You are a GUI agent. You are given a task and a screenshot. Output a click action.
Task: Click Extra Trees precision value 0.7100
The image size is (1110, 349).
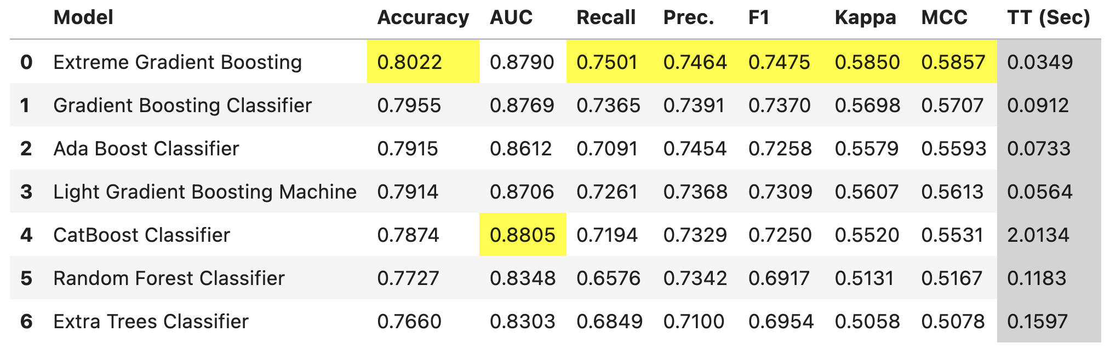[x=694, y=322]
